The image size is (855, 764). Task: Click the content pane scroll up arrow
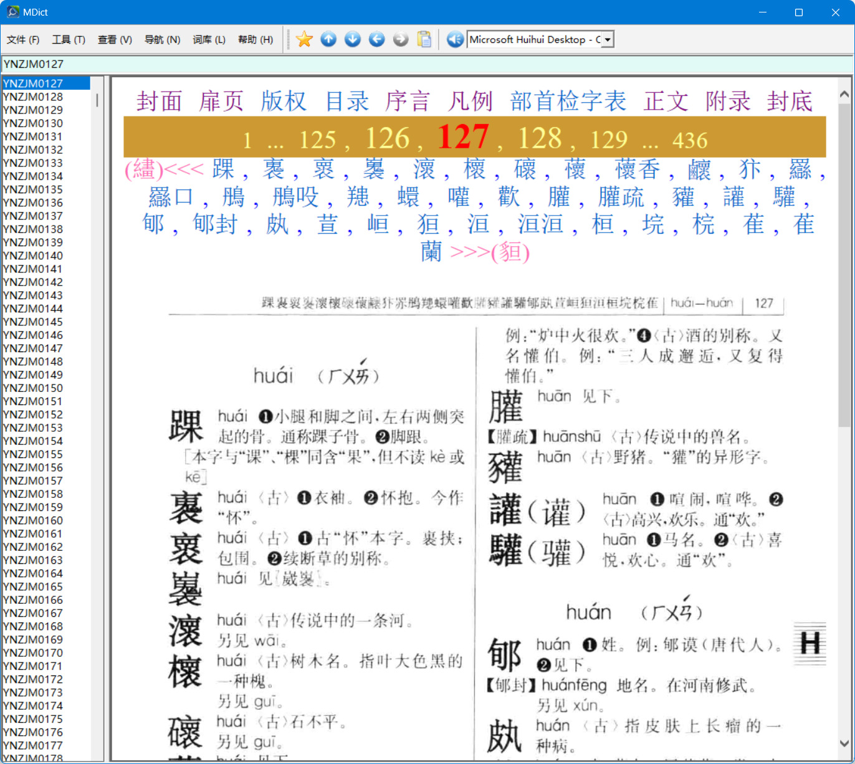coord(844,95)
